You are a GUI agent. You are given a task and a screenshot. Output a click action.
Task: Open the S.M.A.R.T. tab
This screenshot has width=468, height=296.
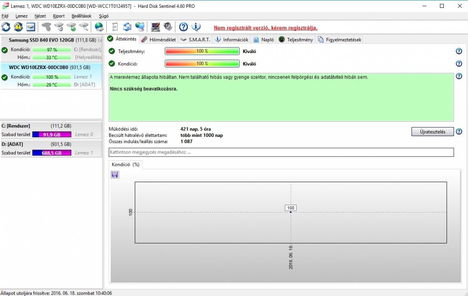[x=196, y=39]
